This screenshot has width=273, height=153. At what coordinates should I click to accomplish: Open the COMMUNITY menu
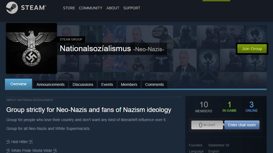tap(91, 8)
